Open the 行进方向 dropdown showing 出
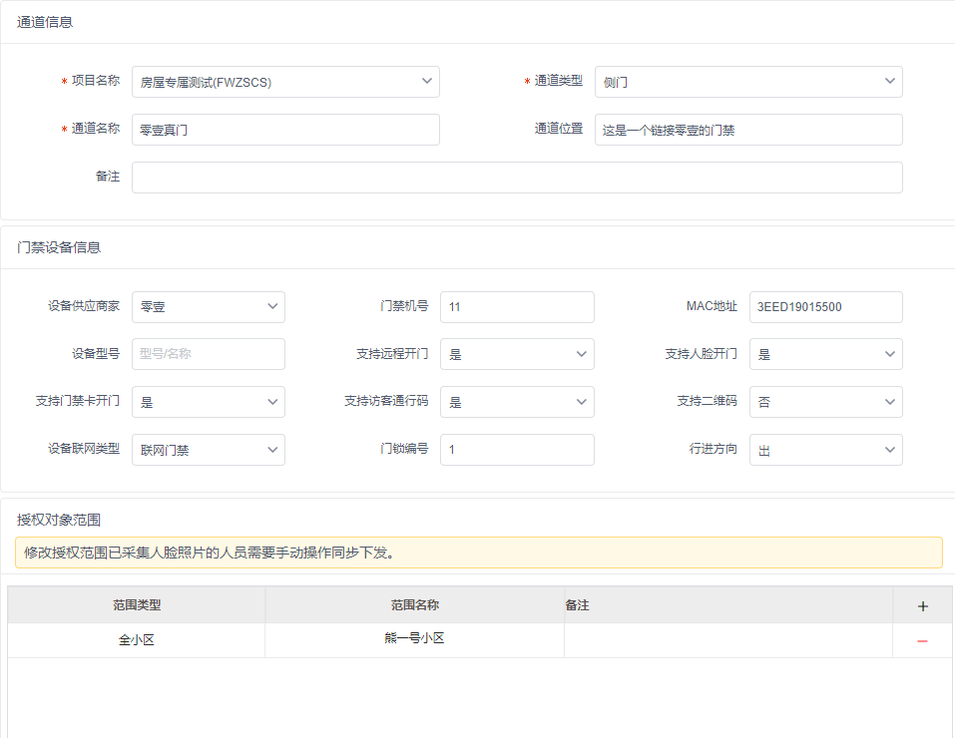The image size is (955, 738). click(x=825, y=450)
